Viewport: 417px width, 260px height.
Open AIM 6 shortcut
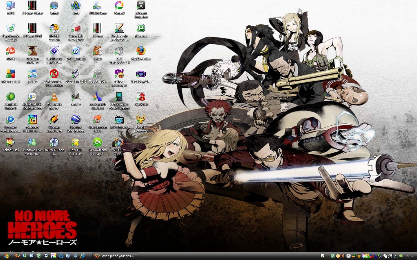click(x=11, y=53)
